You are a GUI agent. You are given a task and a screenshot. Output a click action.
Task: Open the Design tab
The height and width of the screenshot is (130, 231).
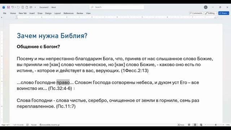coord(48,13)
